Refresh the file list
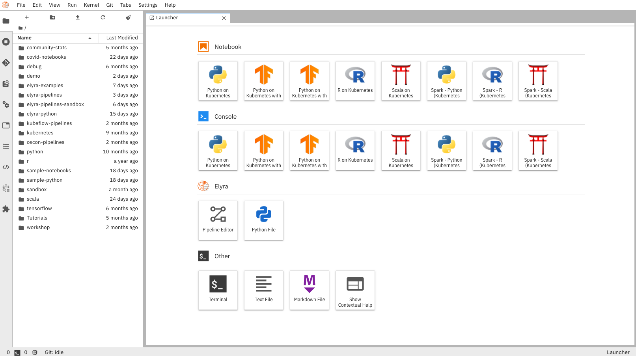The image size is (636, 356). 103,17
